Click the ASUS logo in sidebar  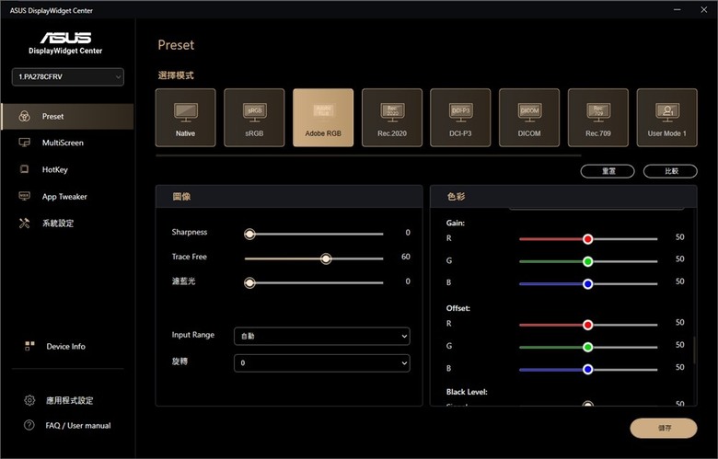pos(65,38)
